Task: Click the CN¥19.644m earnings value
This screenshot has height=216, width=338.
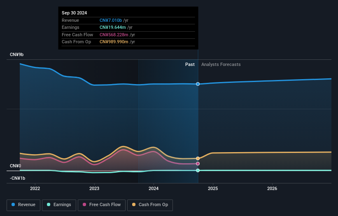Action: (x=112, y=27)
